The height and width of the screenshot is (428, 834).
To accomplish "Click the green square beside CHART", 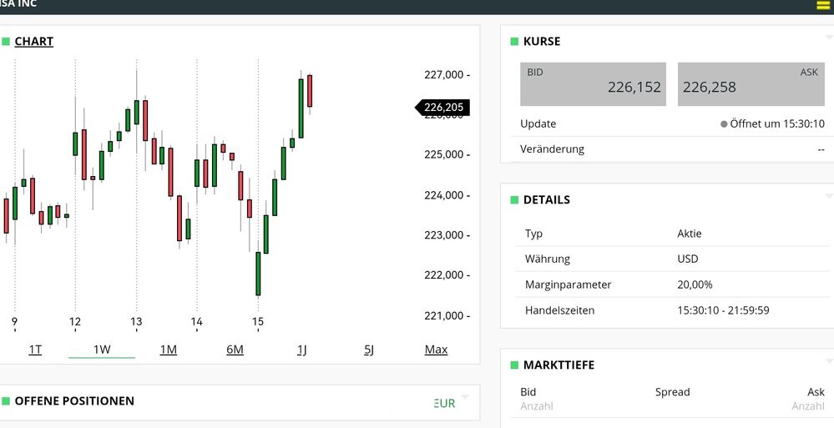I will point(6,41).
